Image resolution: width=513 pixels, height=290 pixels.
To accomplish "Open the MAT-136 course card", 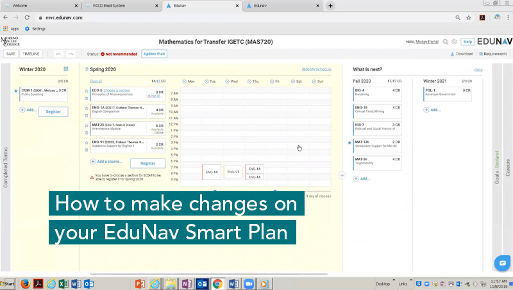I will (x=377, y=146).
